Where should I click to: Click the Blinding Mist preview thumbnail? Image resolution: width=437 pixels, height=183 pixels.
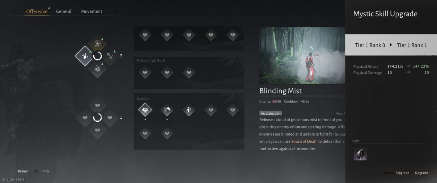coord(302,55)
